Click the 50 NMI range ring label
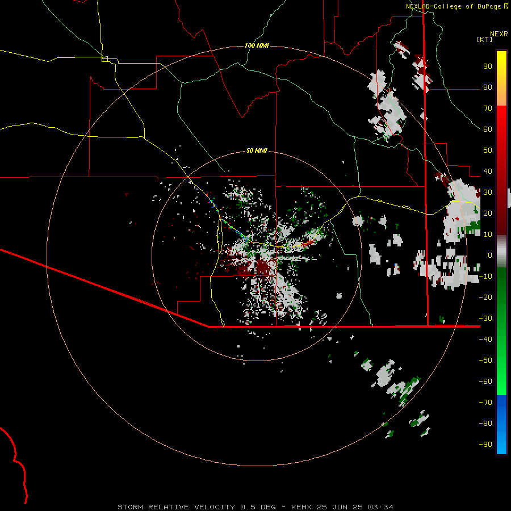Screen dimensions: 511x511 point(257,150)
